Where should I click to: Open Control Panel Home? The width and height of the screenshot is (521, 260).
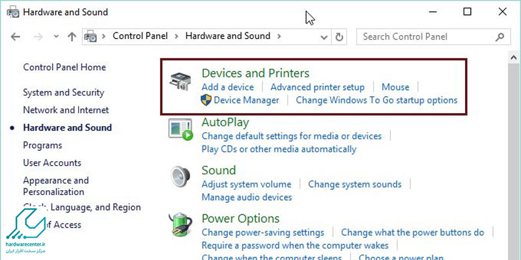tap(64, 68)
